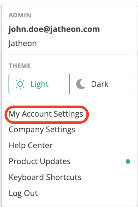This screenshot has height=207, width=138.
Task: Click the green notification dot beside Product Updates
Action: [x=128, y=161]
